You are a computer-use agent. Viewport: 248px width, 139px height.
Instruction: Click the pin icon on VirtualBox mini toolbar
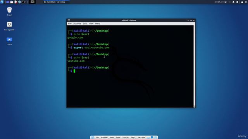[93, 137]
